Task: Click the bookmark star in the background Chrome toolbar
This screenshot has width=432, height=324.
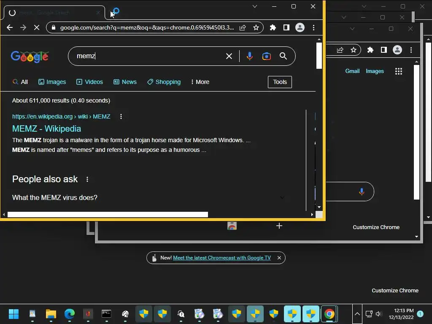Action: coord(354,50)
